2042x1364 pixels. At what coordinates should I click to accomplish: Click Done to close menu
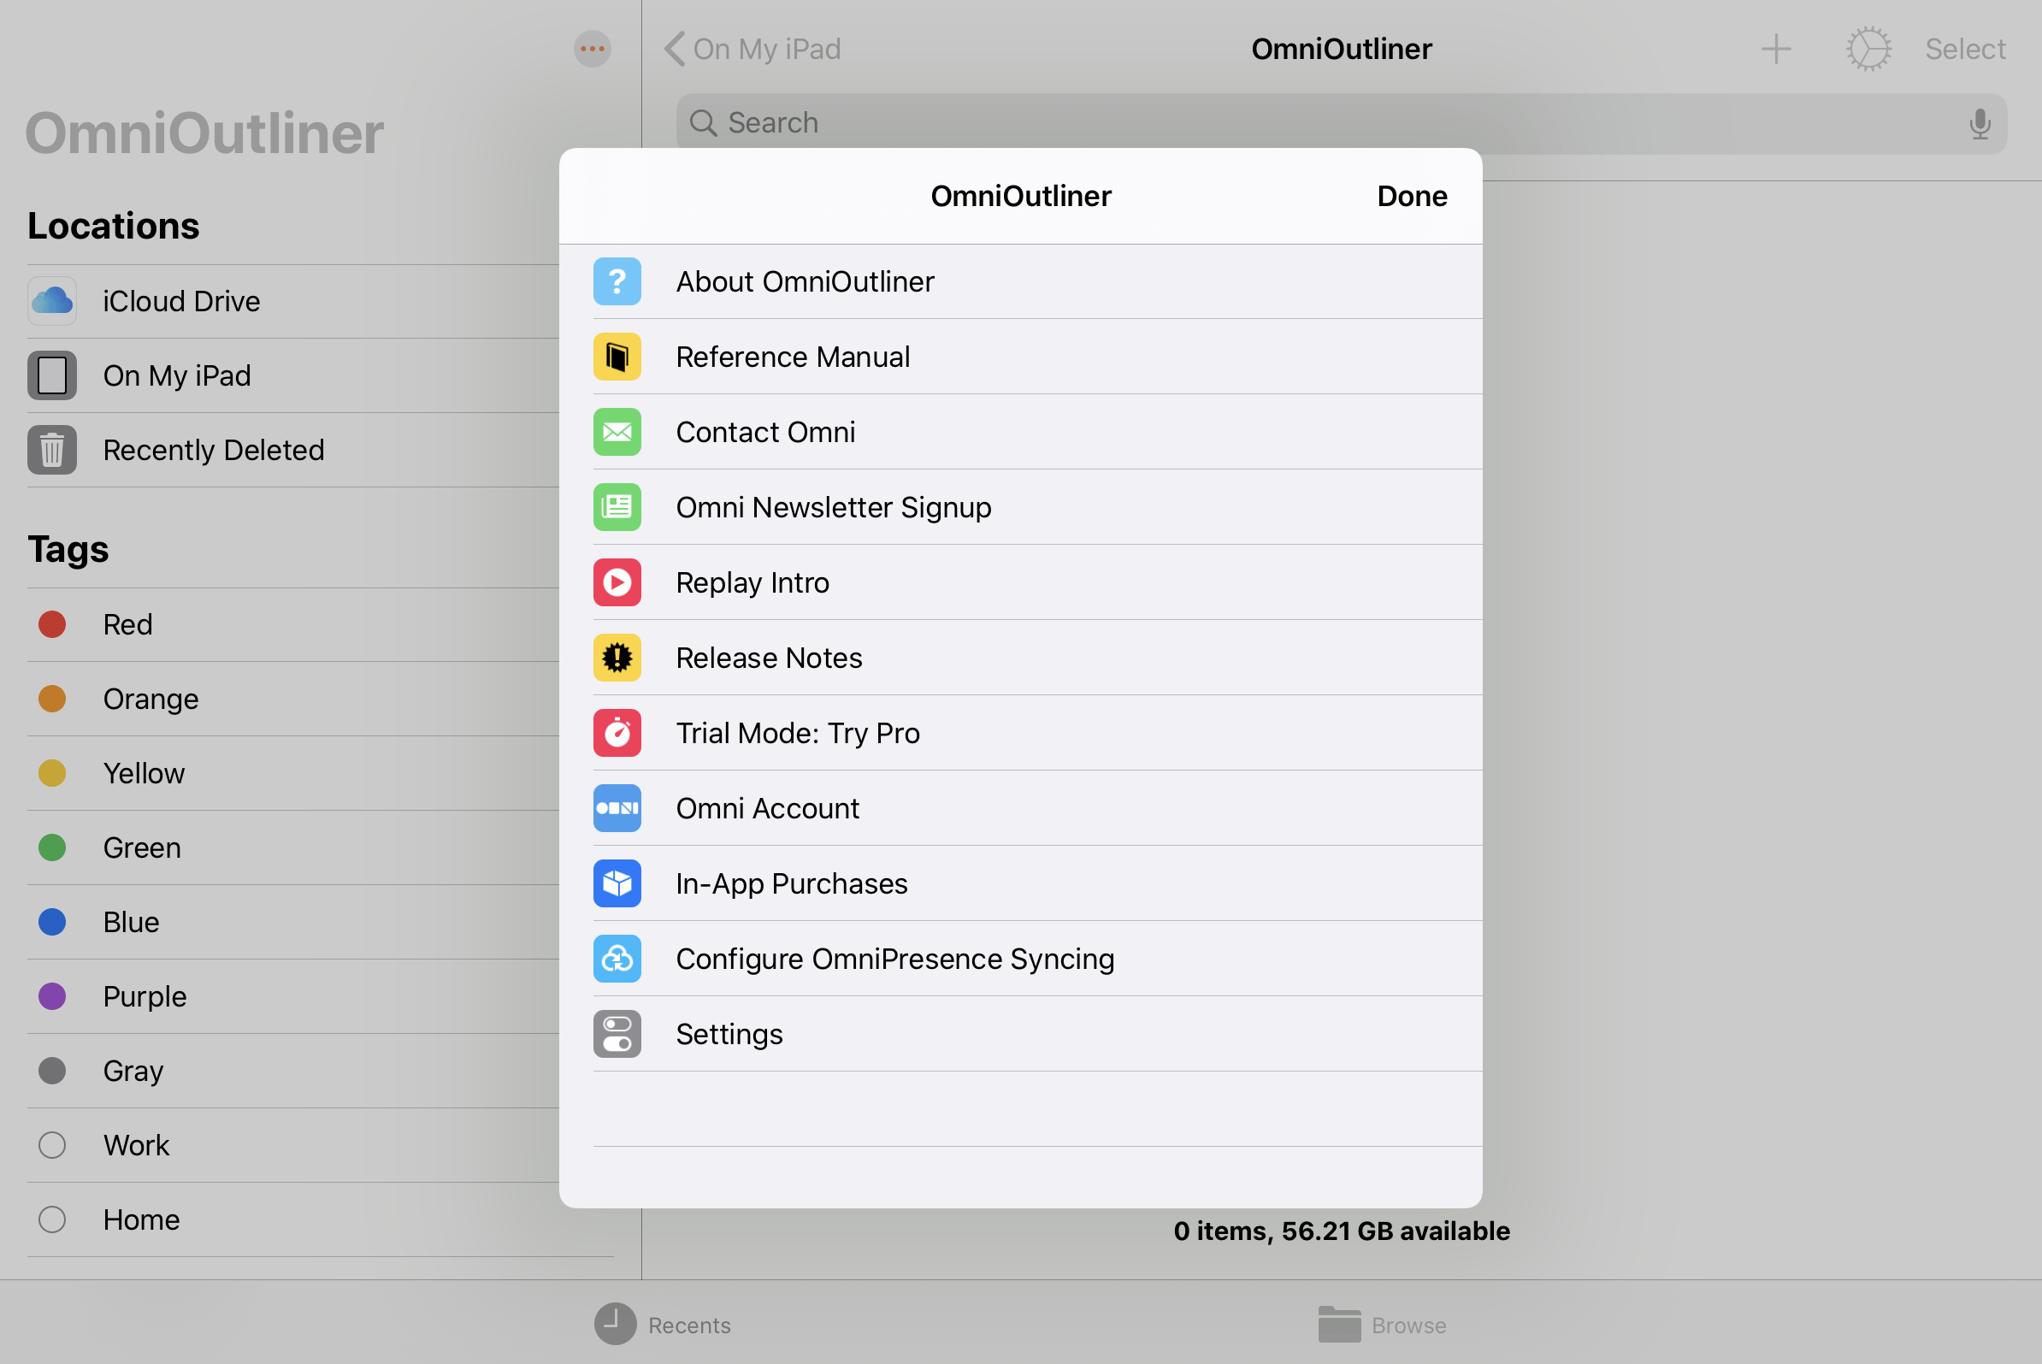coord(1412,195)
